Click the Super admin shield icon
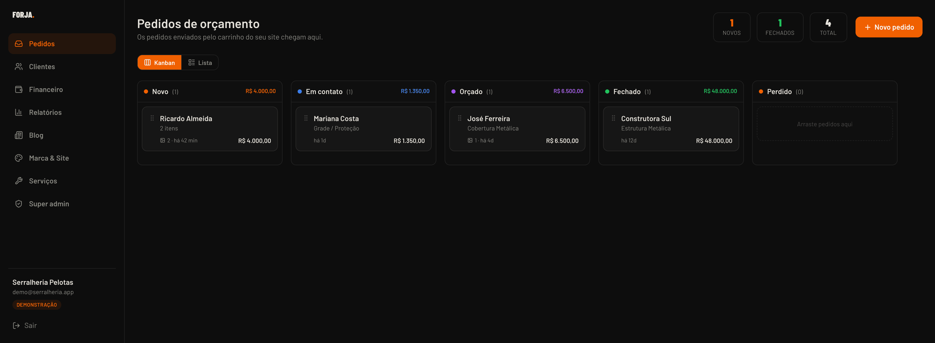Screen dimensions: 935x343 coord(19,204)
